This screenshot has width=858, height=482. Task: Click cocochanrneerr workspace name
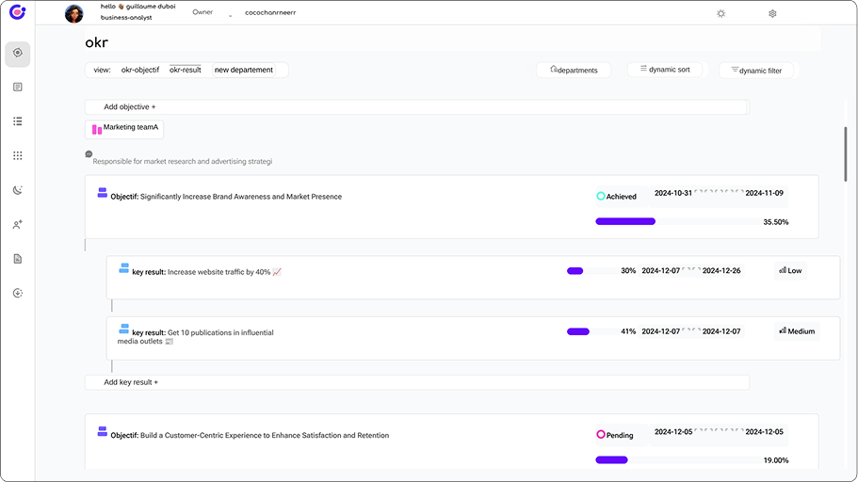click(270, 12)
